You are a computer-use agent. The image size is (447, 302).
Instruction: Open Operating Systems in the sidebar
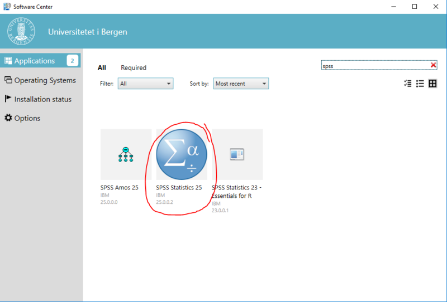(x=40, y=80)
